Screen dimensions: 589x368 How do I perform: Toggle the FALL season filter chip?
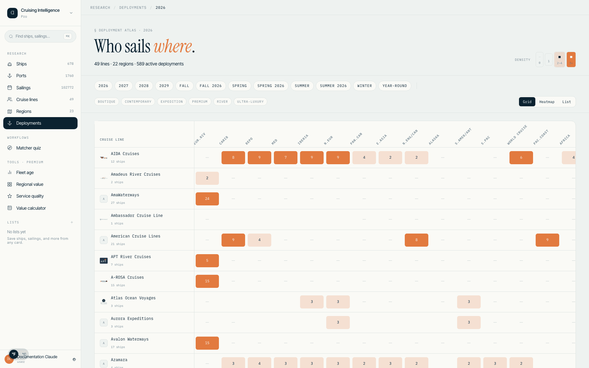[185, 86]
